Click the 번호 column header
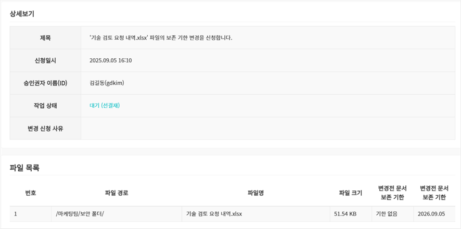This screenshot has width=461, height=229. tap(31, 193)
